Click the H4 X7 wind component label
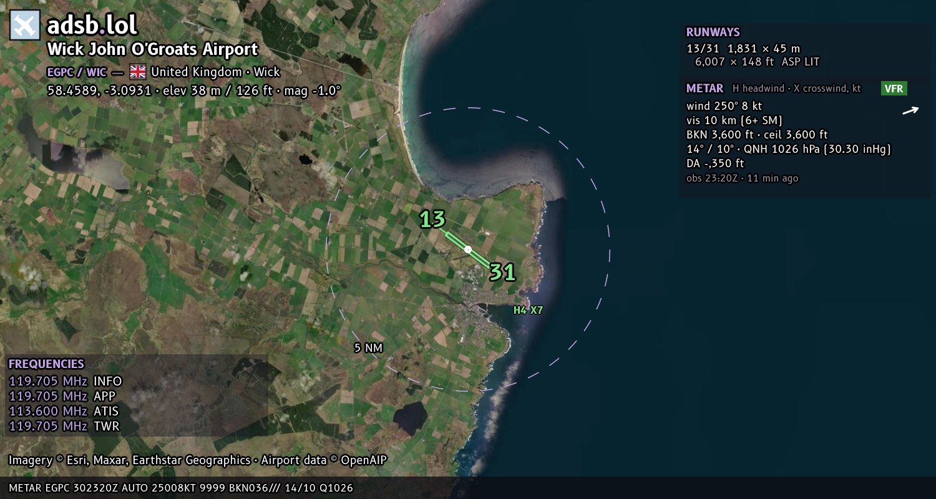 point(529,310)
